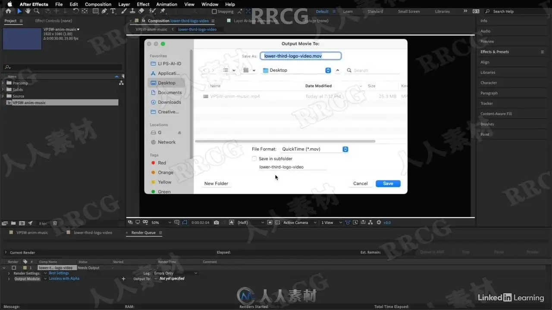This screenshot has width=552, height=310.
Task: Add an output module with plus icon
Action: [123, 279]
